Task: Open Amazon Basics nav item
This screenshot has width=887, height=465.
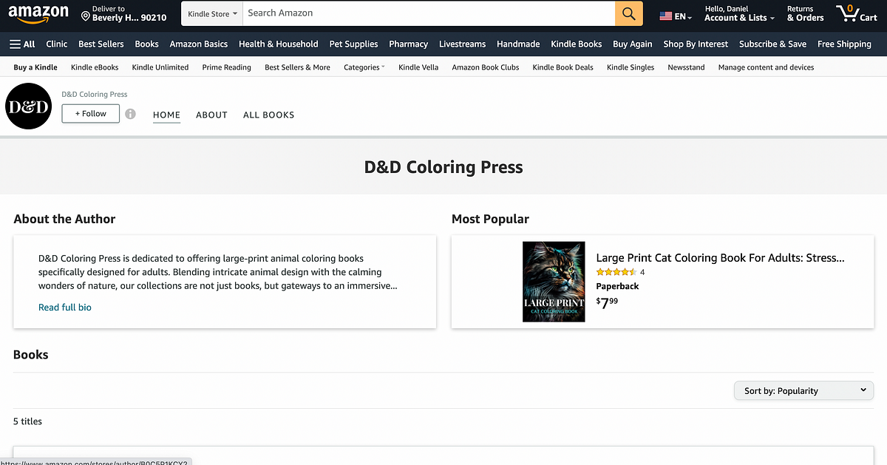Action: click(x=199, y=44)
